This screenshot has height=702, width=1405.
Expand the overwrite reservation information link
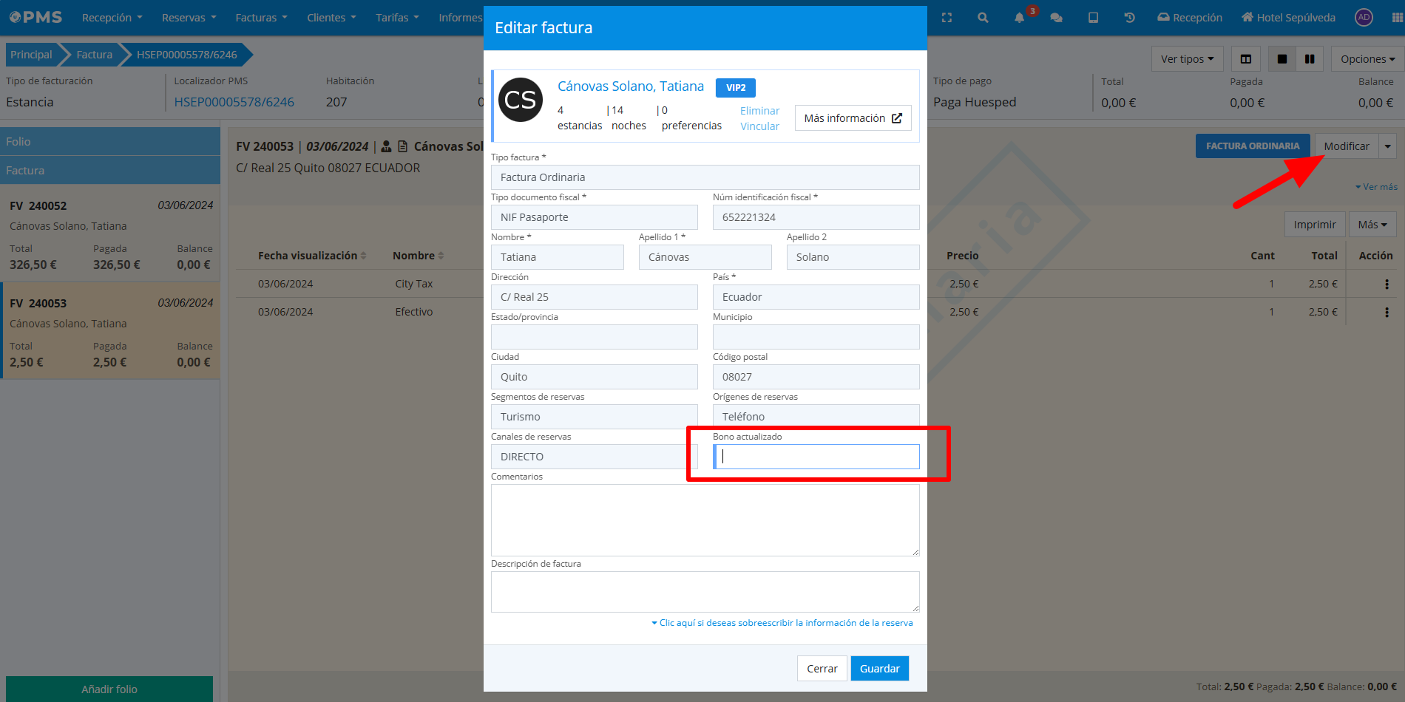(782, 623)
